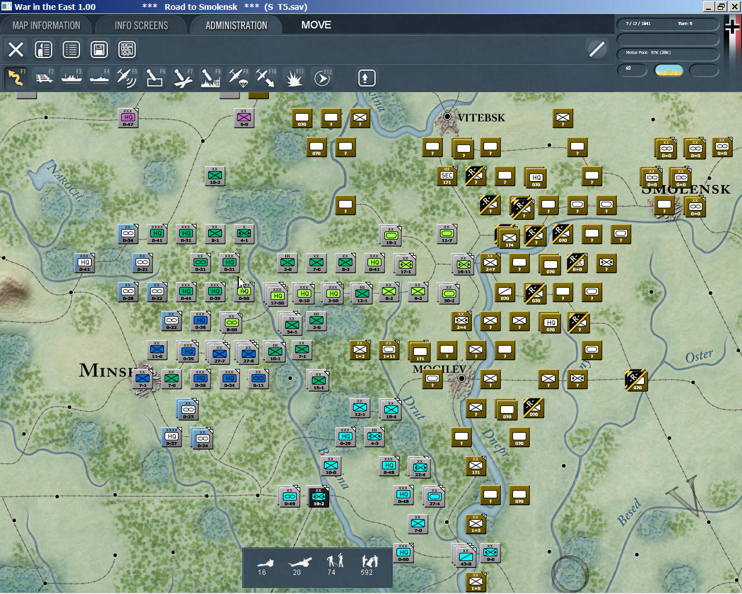Select the cyan unit labeled 22-4

point(420,468)
